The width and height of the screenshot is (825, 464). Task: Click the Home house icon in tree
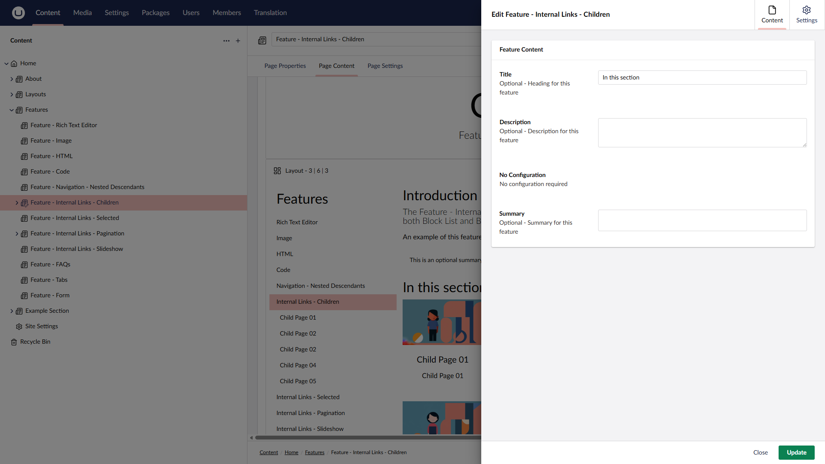pyautogui.click(x=14, y=64)
